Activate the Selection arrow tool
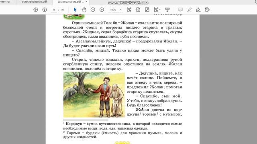This screenshot has width=257, height=144. pyautogui.click(x=75, y=10)
